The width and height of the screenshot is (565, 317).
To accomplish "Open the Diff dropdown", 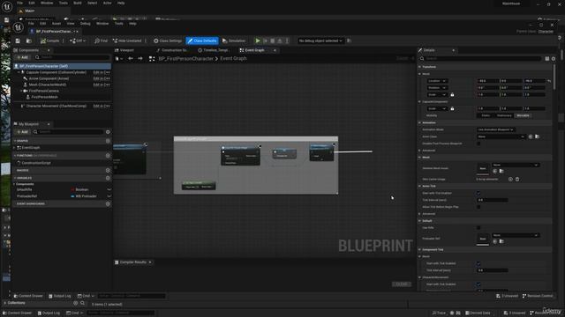I will click(78, 41).
